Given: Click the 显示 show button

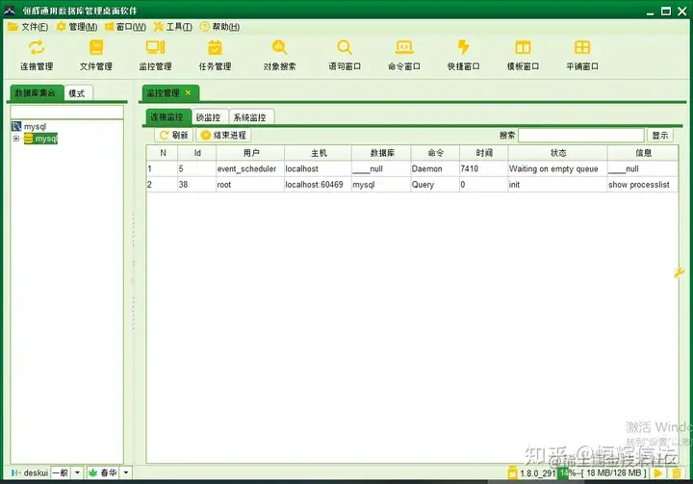Looking at the screenshot, I should click(660, 136).
